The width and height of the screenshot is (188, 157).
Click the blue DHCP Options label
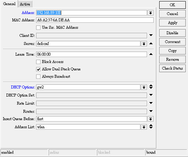[x=23, y=87]
